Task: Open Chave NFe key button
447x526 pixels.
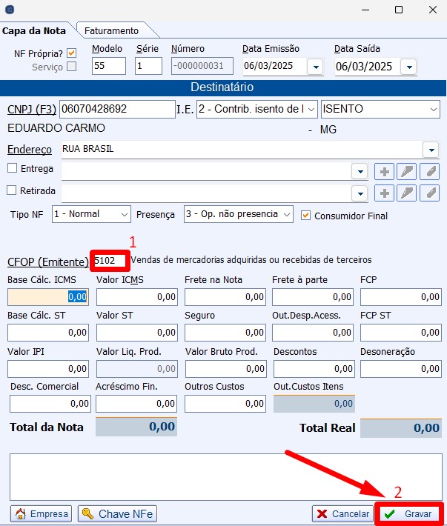Action: pyautogui.click(x=118, y=514)
